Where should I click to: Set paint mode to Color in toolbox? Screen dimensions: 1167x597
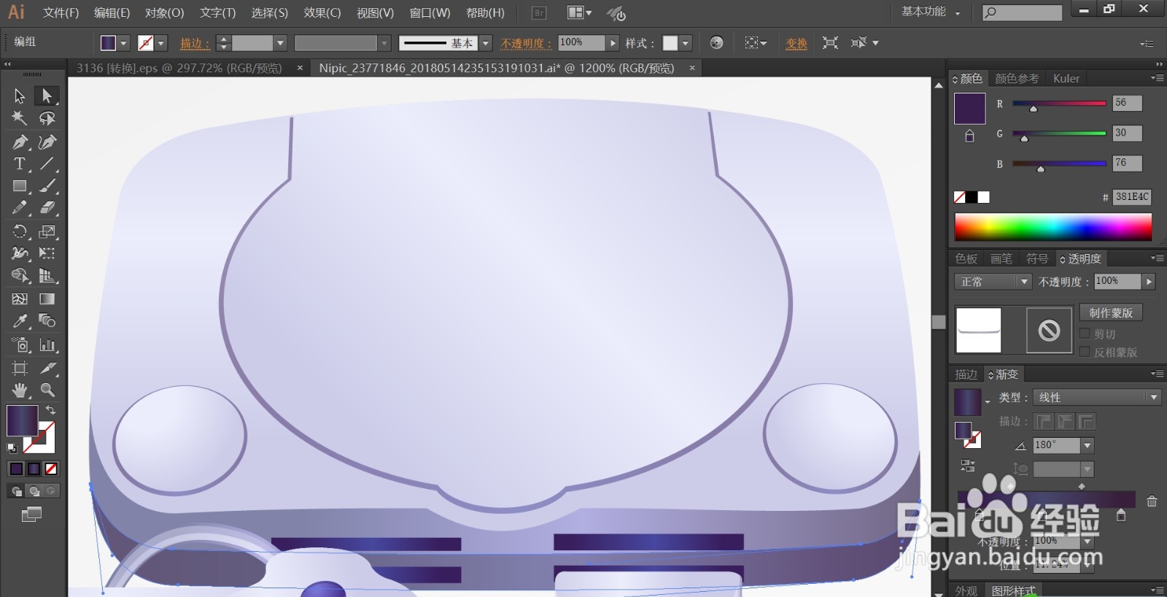tap(16, 469)
